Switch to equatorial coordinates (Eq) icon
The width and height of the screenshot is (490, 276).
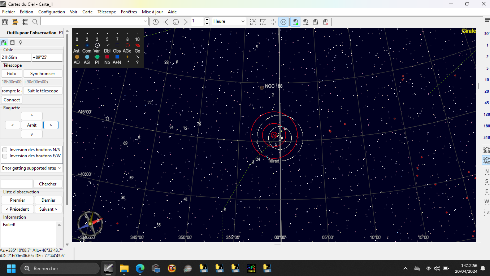pos(486,149)
